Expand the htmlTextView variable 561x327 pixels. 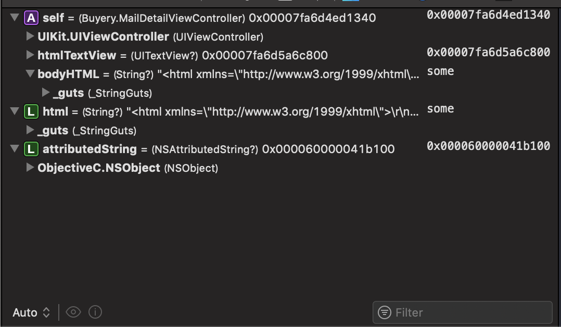coord(30,55)
